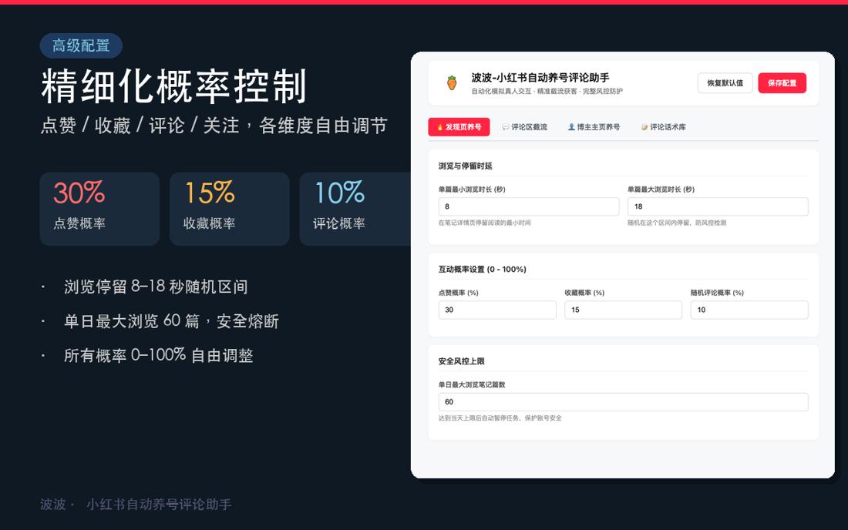Save settings with 保存配置 button
Image resolution: width=848 pixels, height=530 pixels.
(782, 82)
